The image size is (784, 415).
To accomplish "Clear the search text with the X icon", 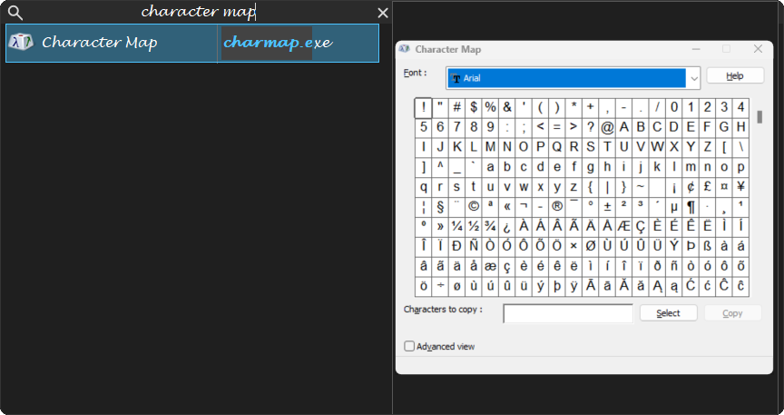I will [x=383, y=13].
